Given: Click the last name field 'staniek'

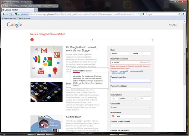Looking at the screenshot, I should coord(141,54).
